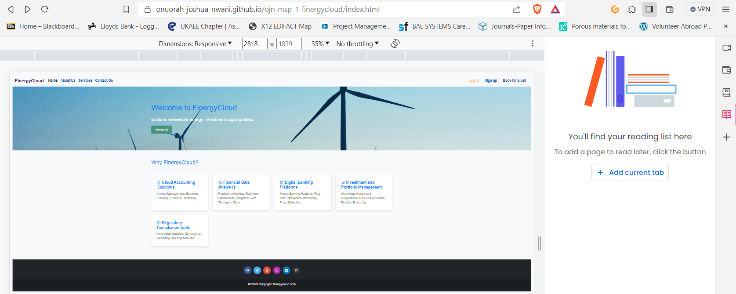This screenshot has height=294, width=736.
Task: Click Add current tab button
Action: [x=630, y=173]
